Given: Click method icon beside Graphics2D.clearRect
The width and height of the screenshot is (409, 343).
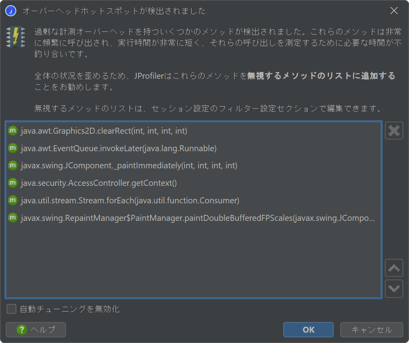Looking at the screenshot, I should [13, 131].
